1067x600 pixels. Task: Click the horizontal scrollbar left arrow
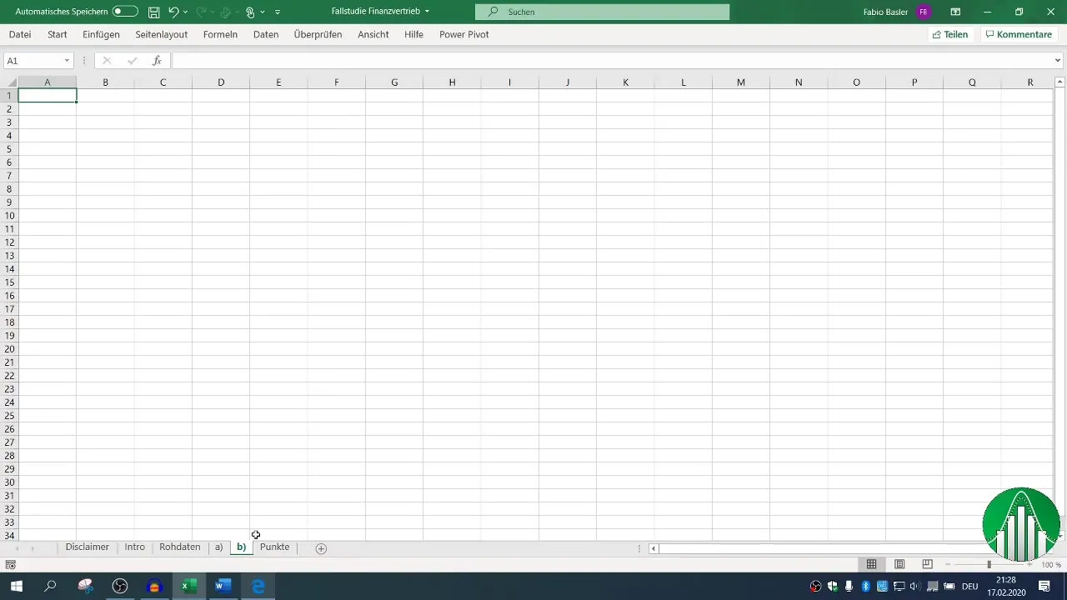[x=654, y=548]
